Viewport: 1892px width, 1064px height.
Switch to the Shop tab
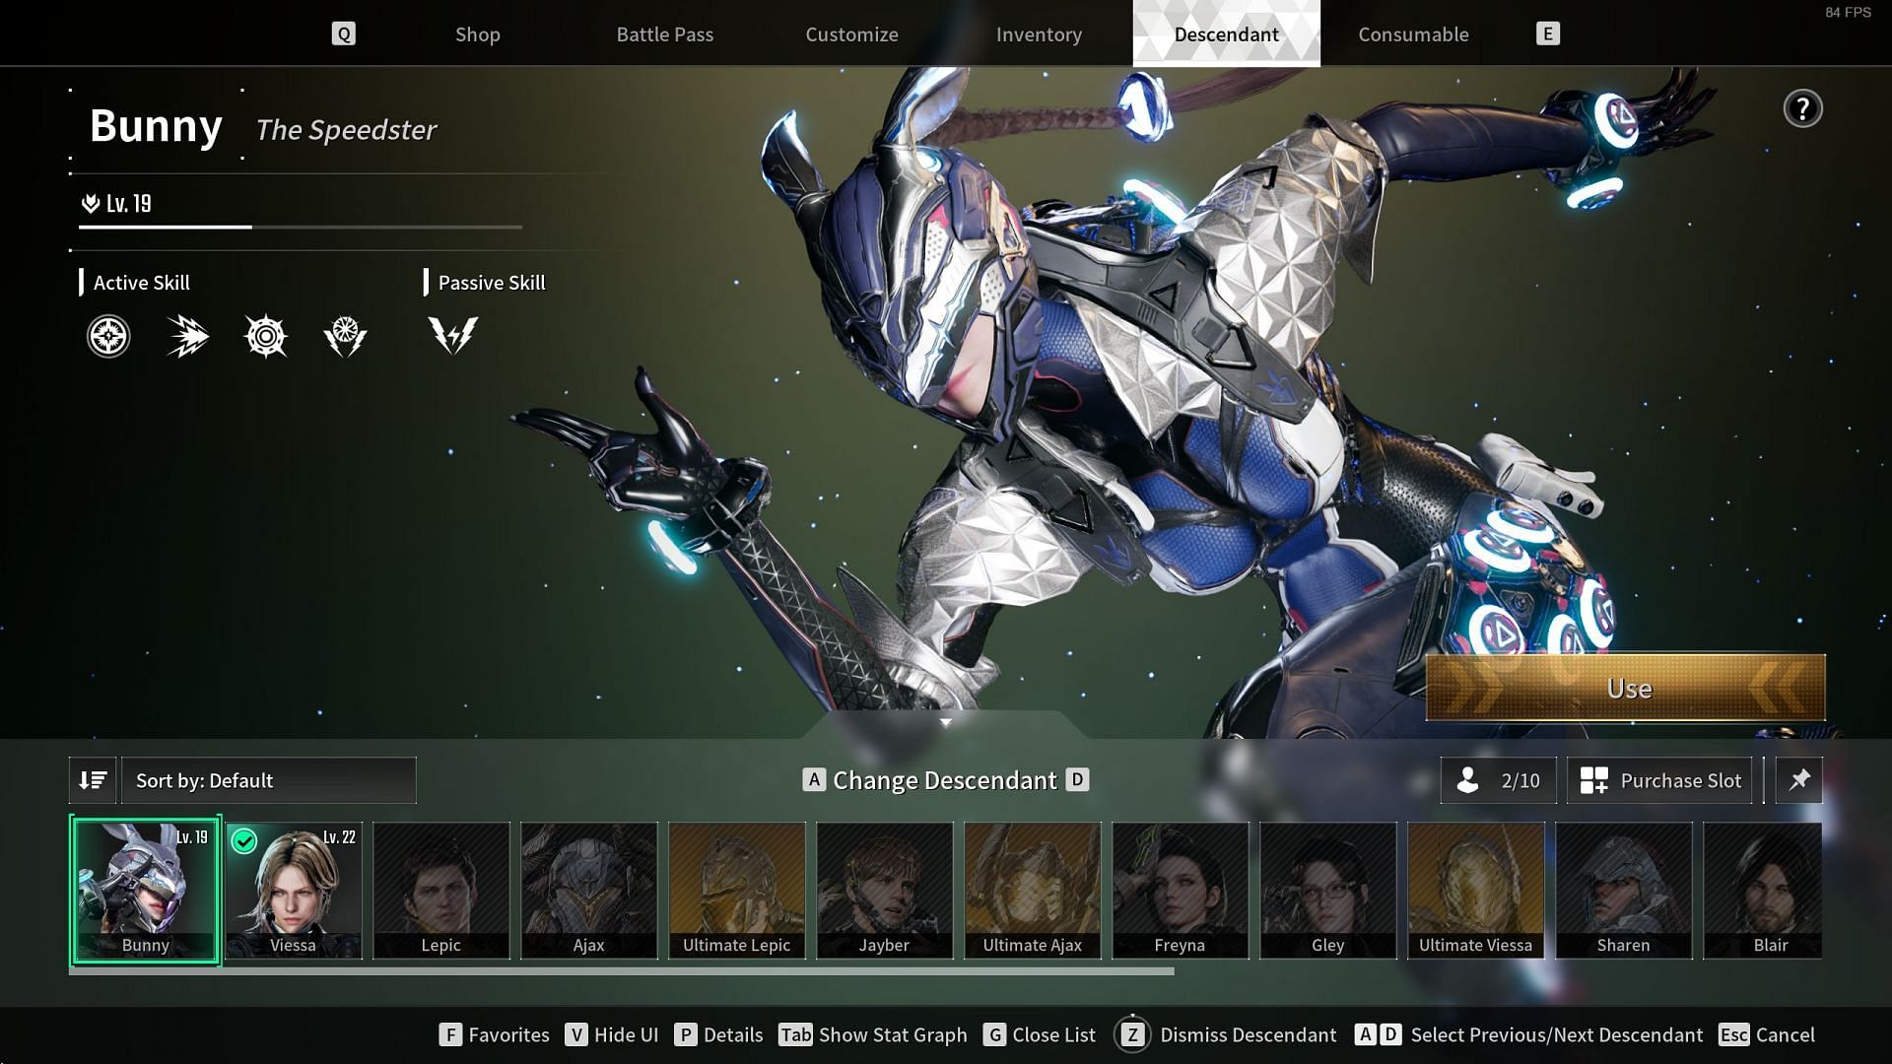click(x=477, y=33)
